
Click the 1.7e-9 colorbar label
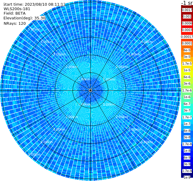coord(187,171)
